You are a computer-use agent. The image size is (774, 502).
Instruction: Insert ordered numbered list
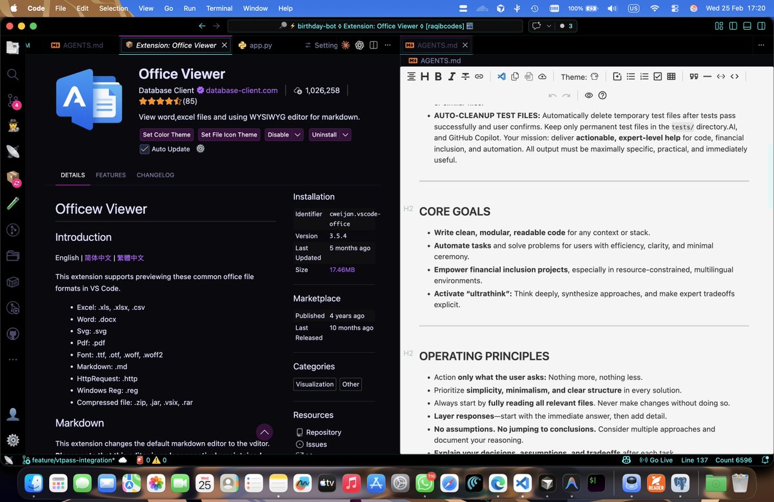pyautogui.click(x=644, y=77)
